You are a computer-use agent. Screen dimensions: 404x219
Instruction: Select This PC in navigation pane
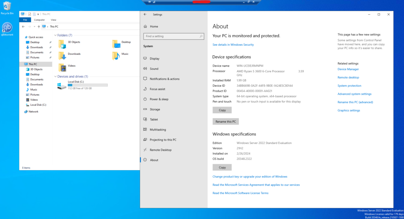pos(32,64)
